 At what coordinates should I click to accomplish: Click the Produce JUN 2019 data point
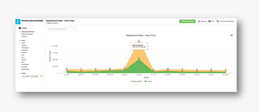pyautogui.click(x=139, y=60)
